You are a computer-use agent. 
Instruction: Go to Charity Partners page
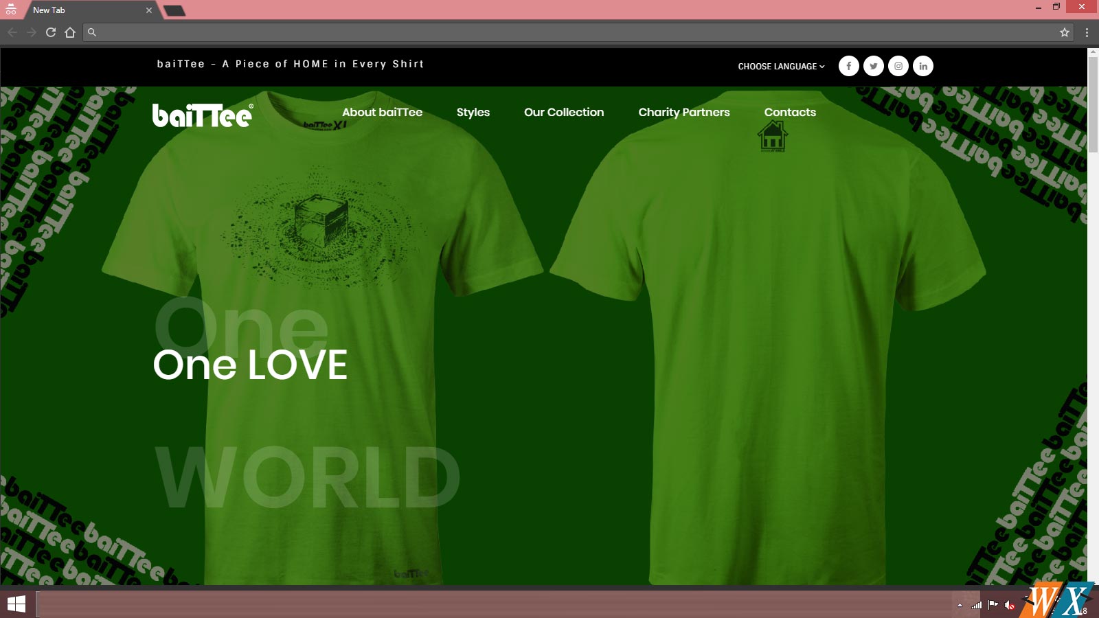[684, 112]
